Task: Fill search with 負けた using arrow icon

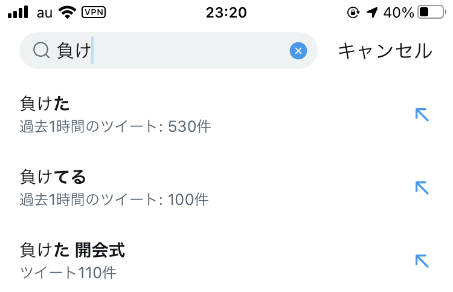Action: coord(422,114)
